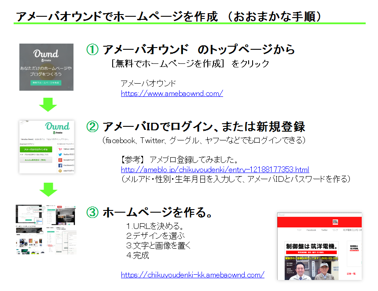Image resolution: width=378 pixels, height=291 pixels.
Task: Click the green 無料でホームページを作成 button in thumbnail
Action: [46, 82]
